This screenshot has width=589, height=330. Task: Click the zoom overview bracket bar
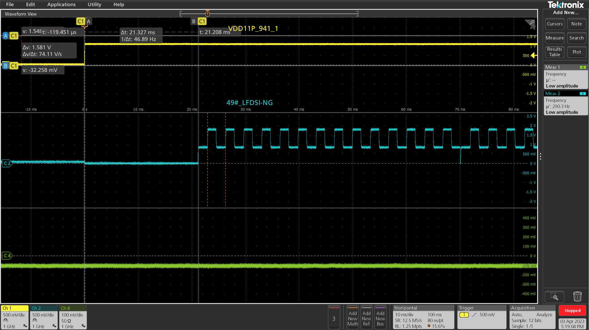click(x=269, y=14)
